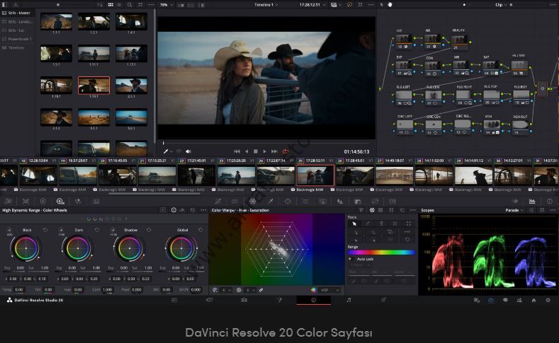Switch to the Color page tab
This screenshot has height=343, width=559.
313,300
